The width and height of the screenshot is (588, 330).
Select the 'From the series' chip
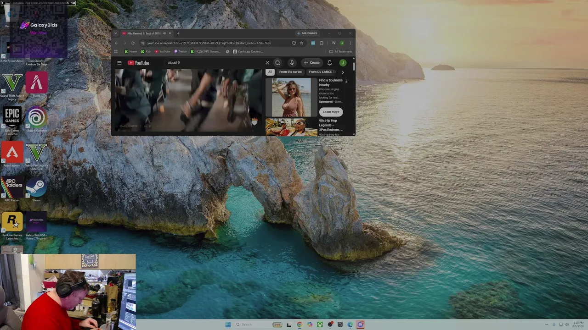290,72
